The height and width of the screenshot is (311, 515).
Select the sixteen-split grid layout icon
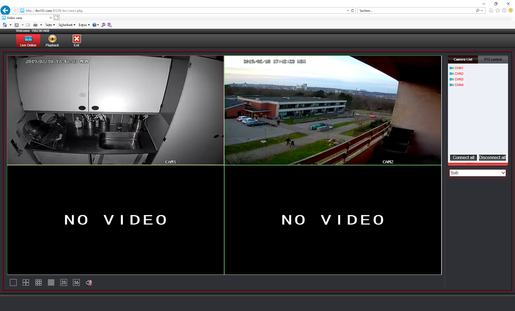point(51,283)
